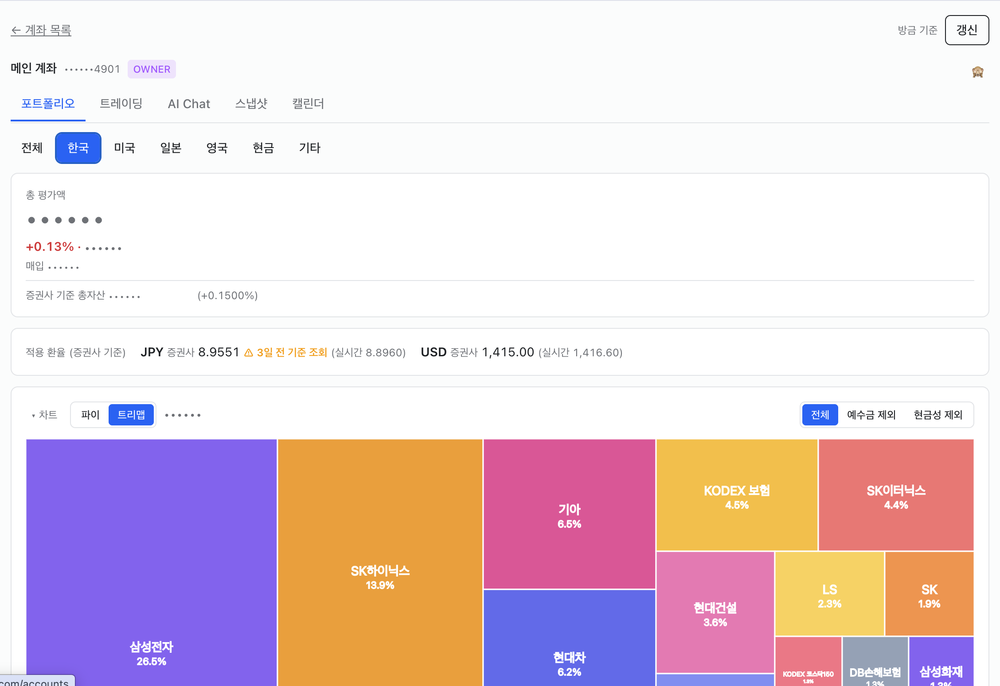Click the SK하이닉스 13.9% treemap block
This screenshot has width=1000, height=686.
[x=380, y=563]
